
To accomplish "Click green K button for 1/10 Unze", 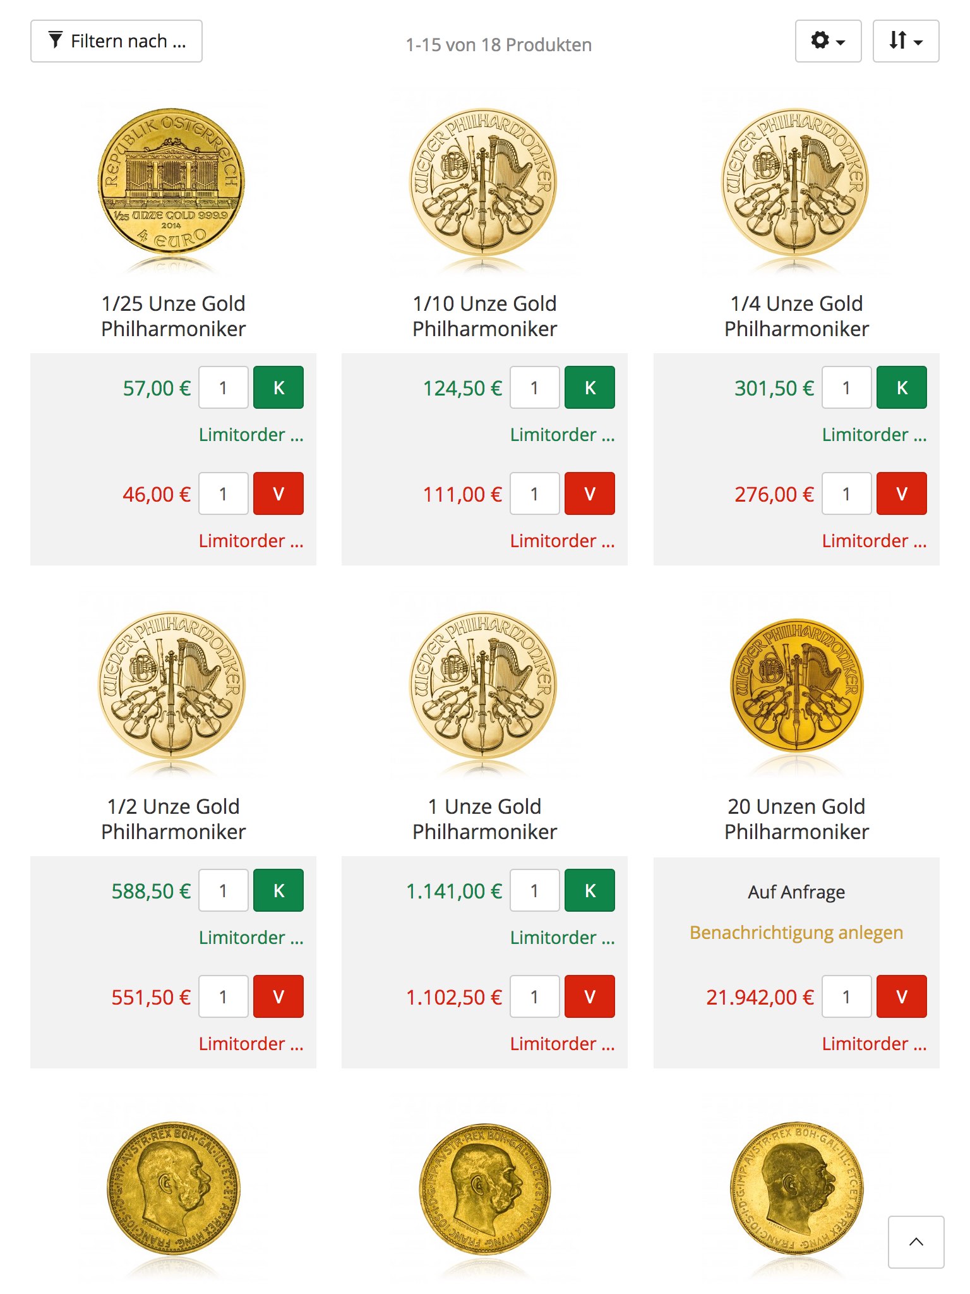I will pyautogui.click(x=590, y=387).
